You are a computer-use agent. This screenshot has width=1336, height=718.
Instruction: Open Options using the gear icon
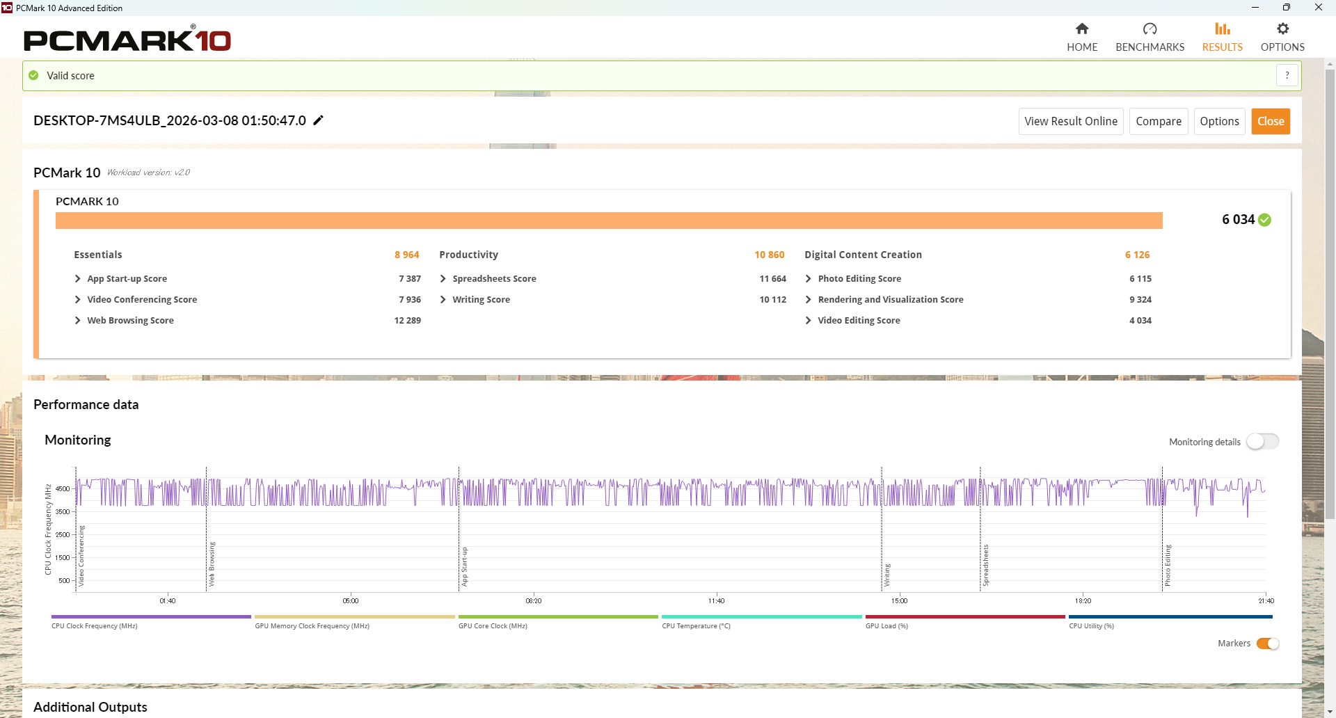click(x=1282, y=29)
